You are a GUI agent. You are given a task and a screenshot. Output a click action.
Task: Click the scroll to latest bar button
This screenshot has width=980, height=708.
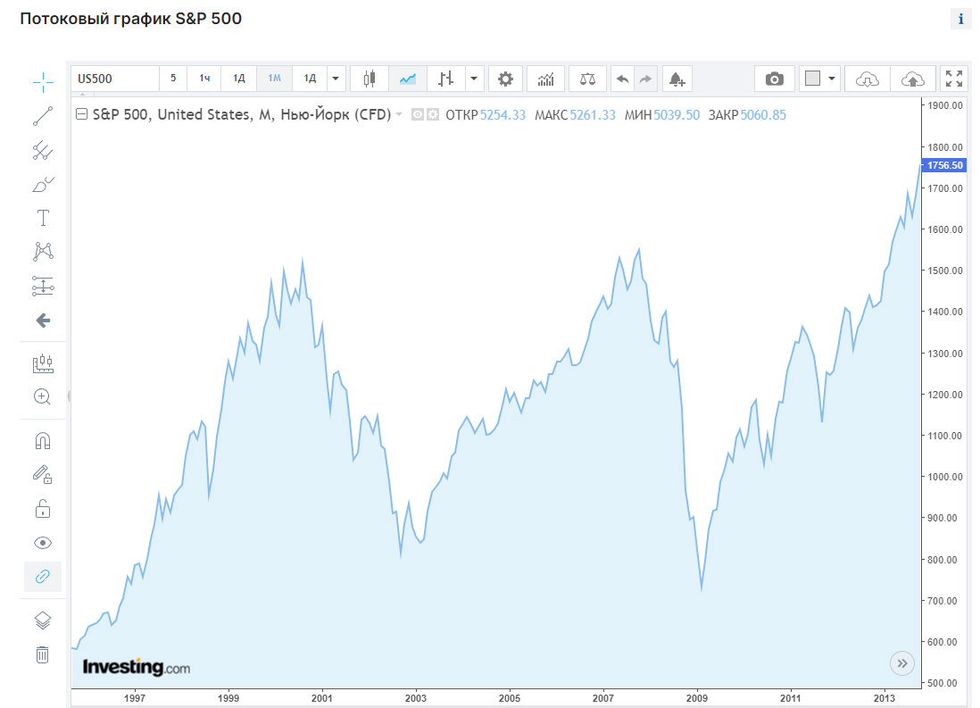pyautogui.click(x=901, y=663)
